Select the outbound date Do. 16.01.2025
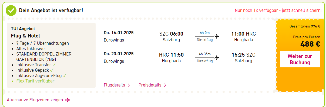This screenshot has width=326, height=107. (119, 33)
